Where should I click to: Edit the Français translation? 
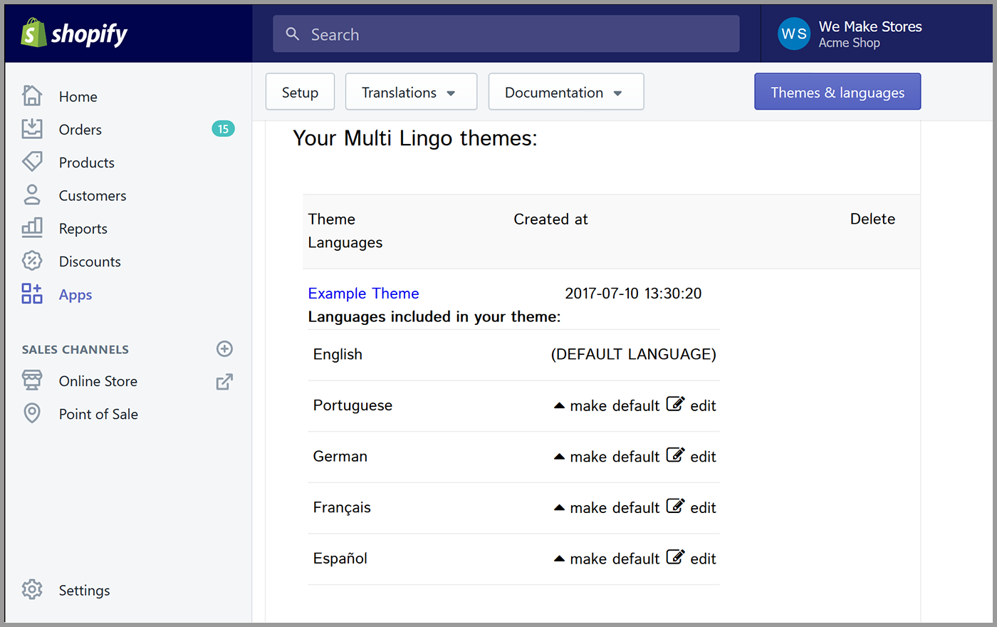point(703,507)
